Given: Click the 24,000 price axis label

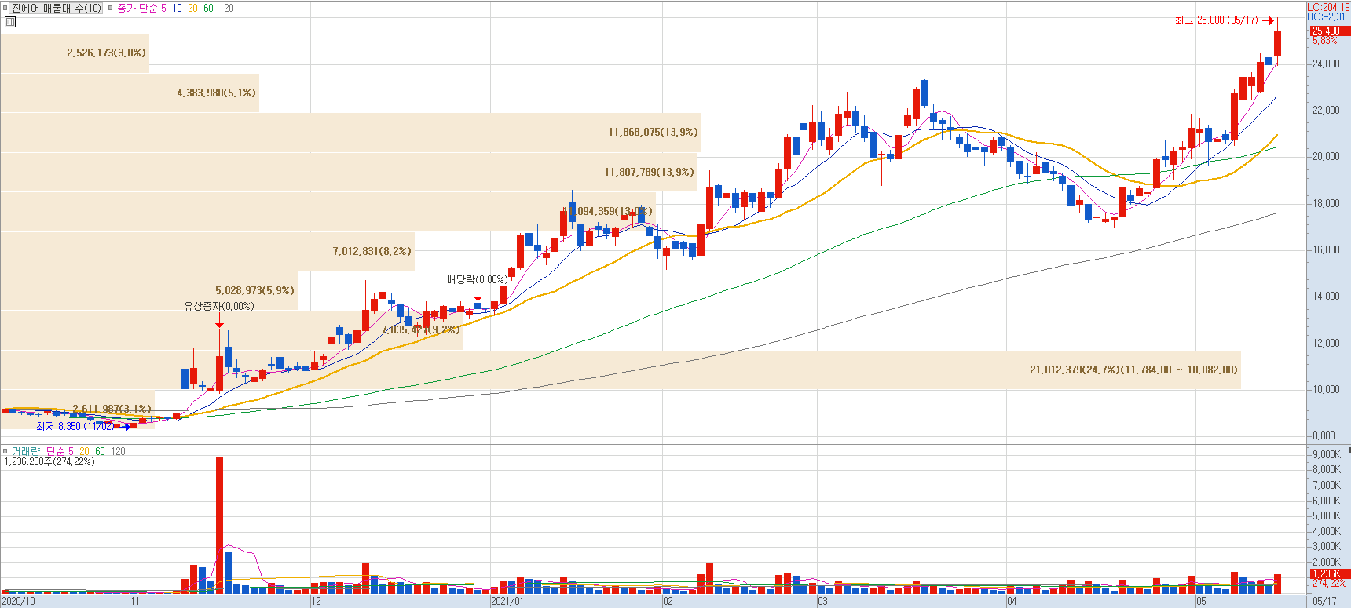Looking at the screenshot, I should [x=1326, y=64].
